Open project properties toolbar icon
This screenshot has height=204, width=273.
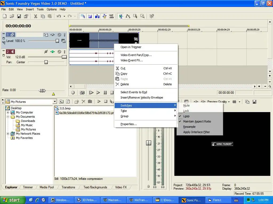[26, 16]
